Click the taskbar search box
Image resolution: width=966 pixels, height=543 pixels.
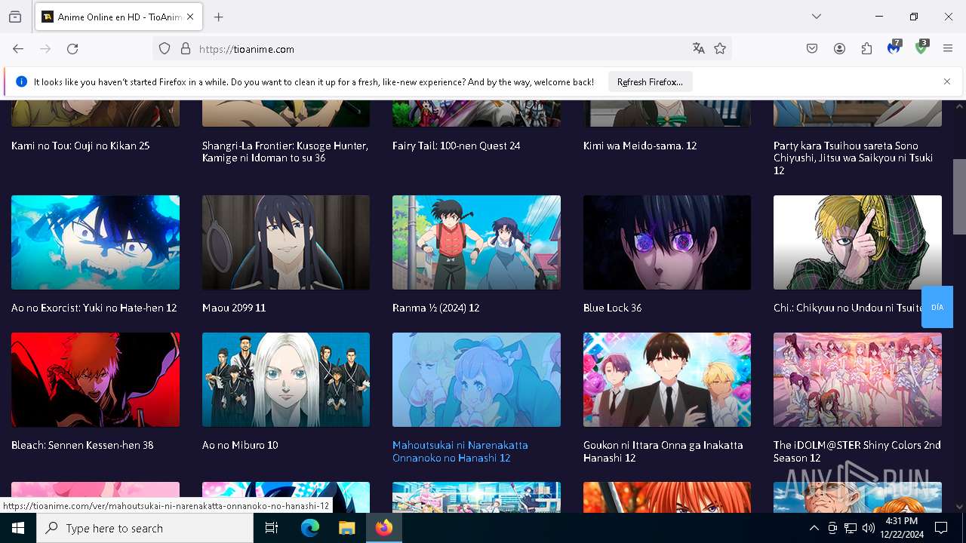pos(145,528)
